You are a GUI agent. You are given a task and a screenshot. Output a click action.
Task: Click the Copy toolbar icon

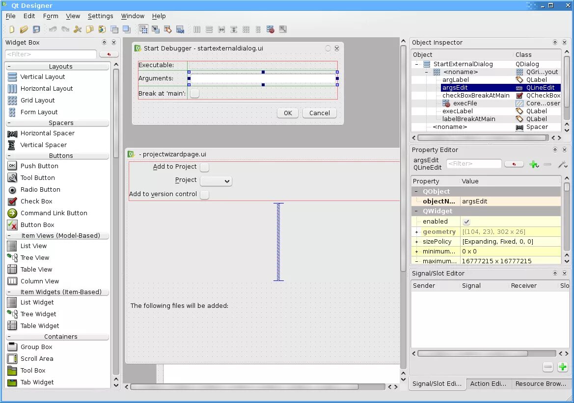click(90, 29)
